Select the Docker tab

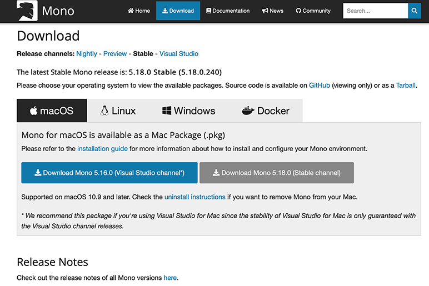[x=266, y=111]
